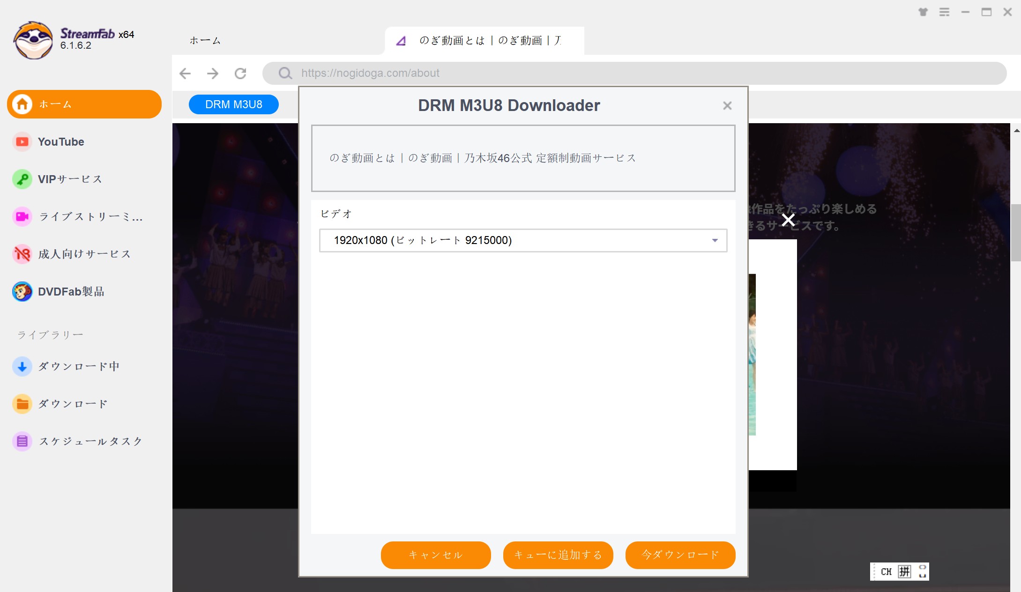Click the キャンセル button
Screen dimensions: 1021x592
pos(436,555)
